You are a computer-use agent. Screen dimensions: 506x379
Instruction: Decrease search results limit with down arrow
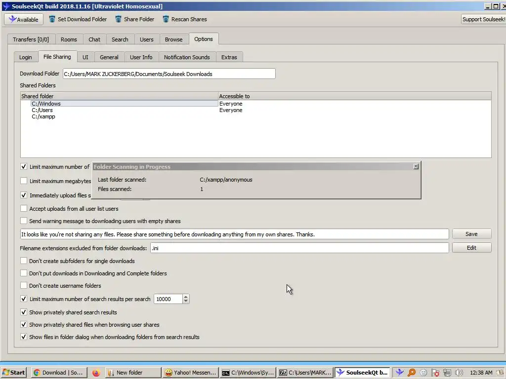tap(186, 302)
